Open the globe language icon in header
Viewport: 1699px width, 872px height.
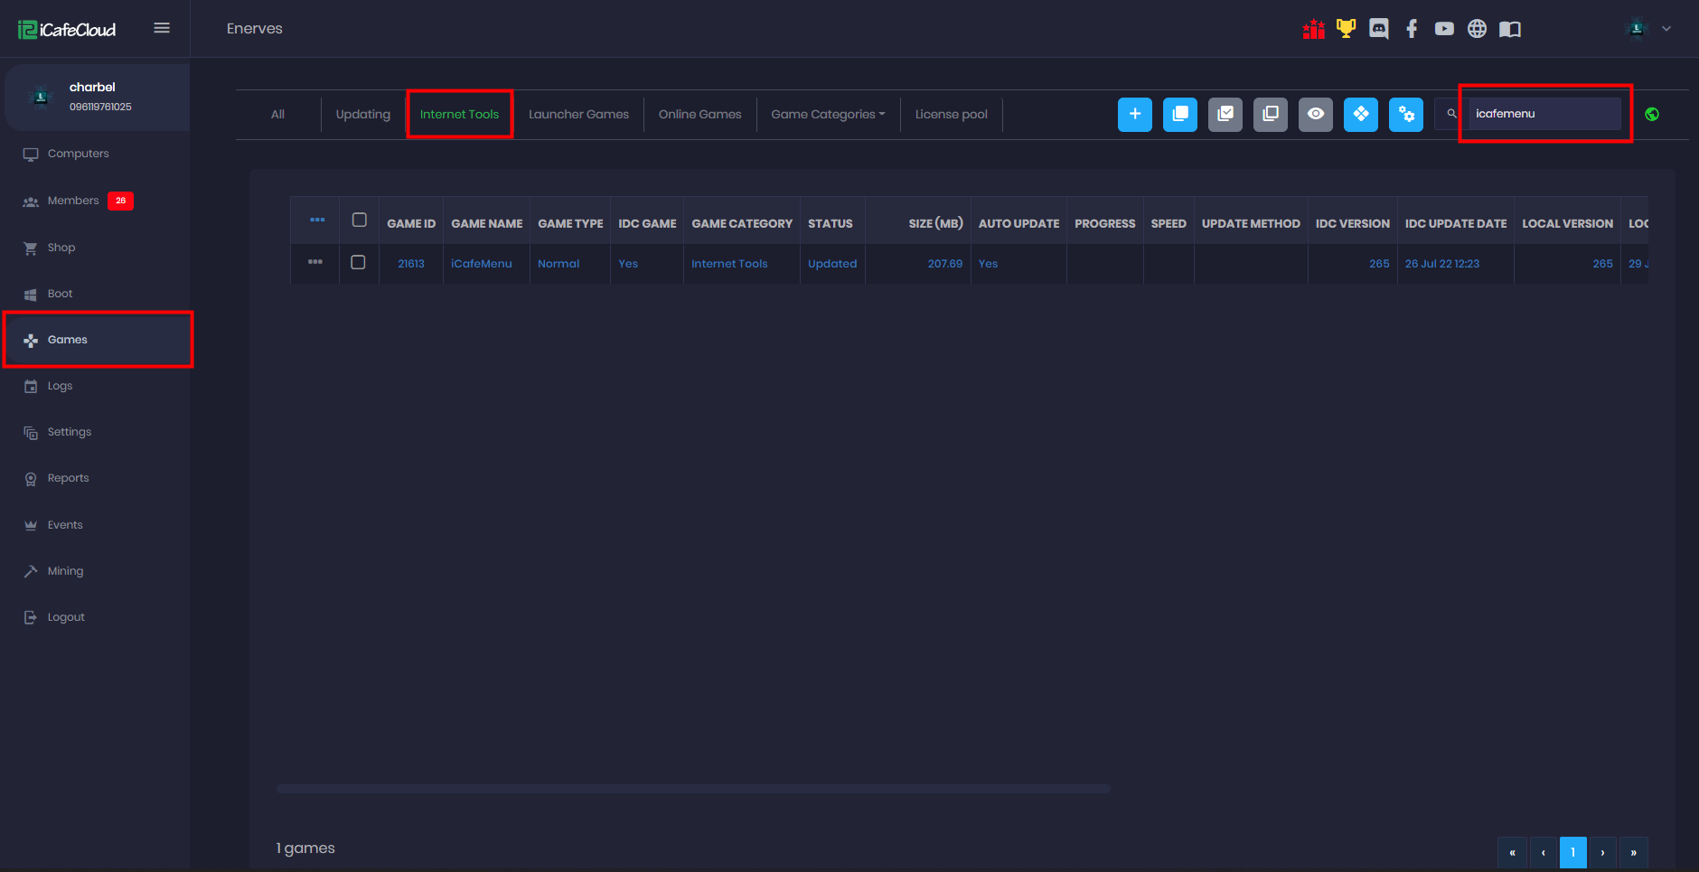1477,29
